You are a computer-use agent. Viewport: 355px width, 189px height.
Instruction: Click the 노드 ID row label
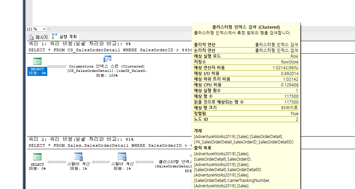(201, 119)
